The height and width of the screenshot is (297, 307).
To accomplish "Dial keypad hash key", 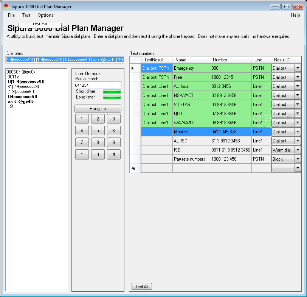I will [113, 155].
